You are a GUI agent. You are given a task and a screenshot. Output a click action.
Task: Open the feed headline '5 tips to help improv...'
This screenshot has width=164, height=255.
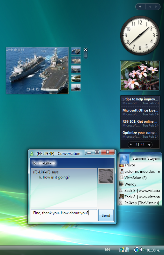point(140,99)
